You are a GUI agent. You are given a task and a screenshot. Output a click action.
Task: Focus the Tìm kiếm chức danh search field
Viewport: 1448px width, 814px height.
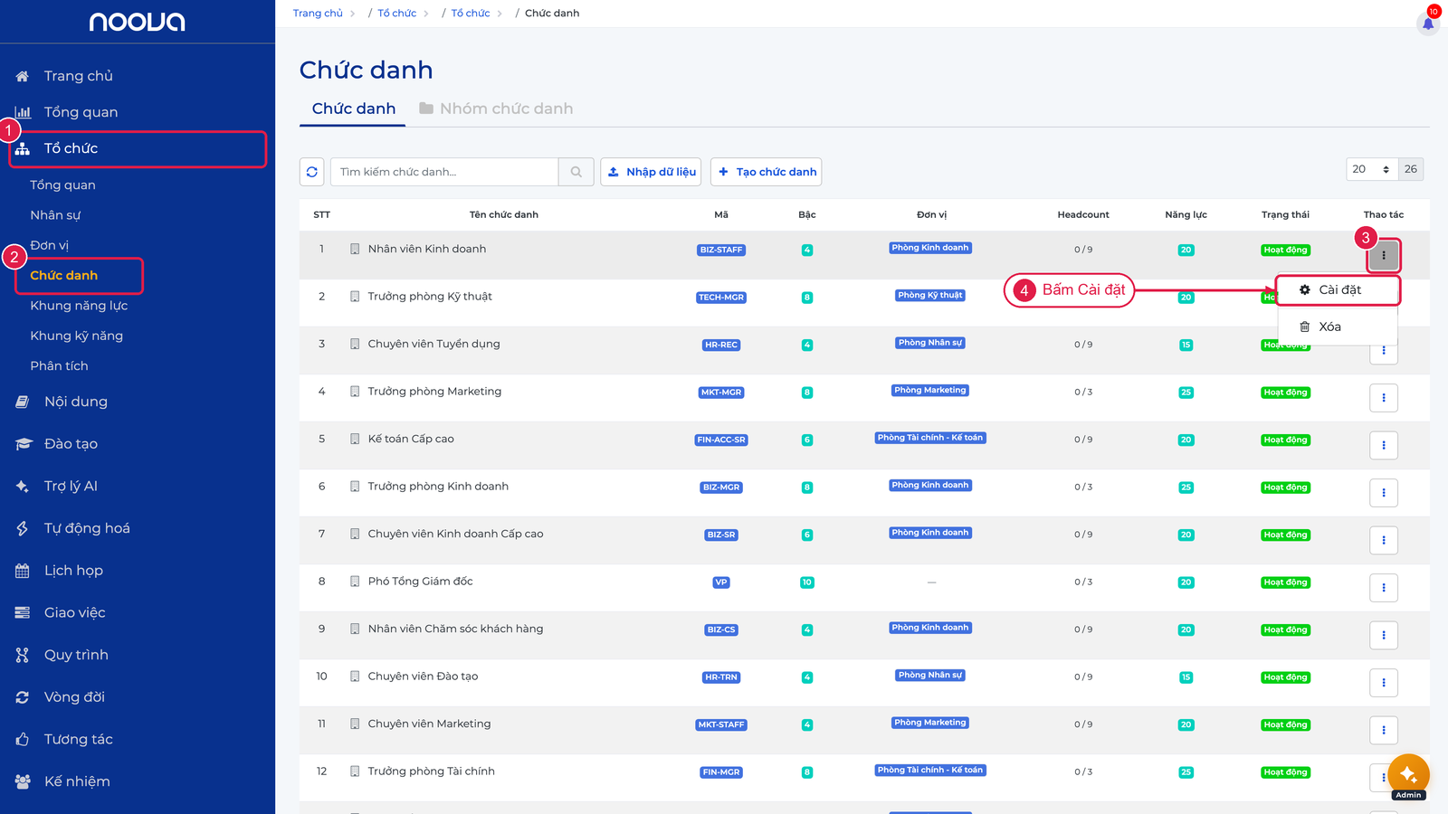click(444, 172)
